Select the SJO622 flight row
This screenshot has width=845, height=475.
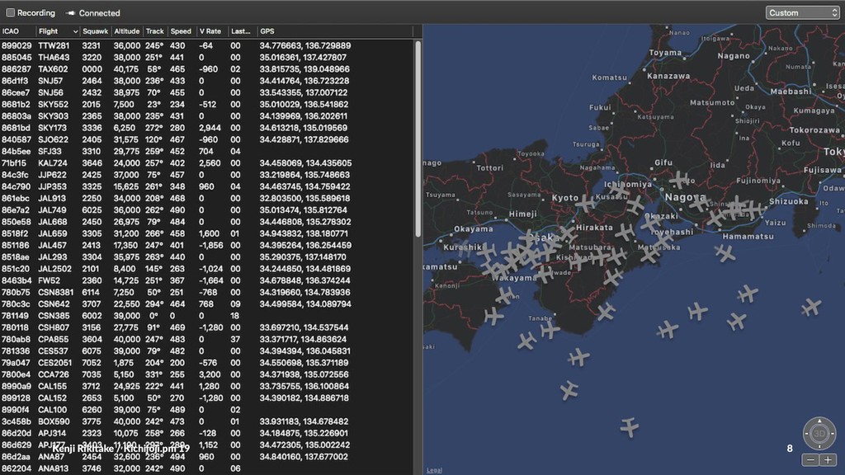[x=207, y=139]
